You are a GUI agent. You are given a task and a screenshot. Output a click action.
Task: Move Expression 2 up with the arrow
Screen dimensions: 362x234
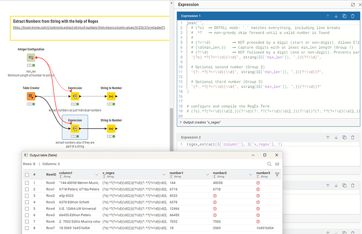click(327, 137)
